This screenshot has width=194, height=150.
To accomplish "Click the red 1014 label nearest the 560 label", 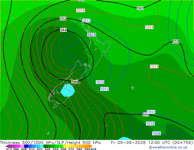I will (x=149, y=27).
